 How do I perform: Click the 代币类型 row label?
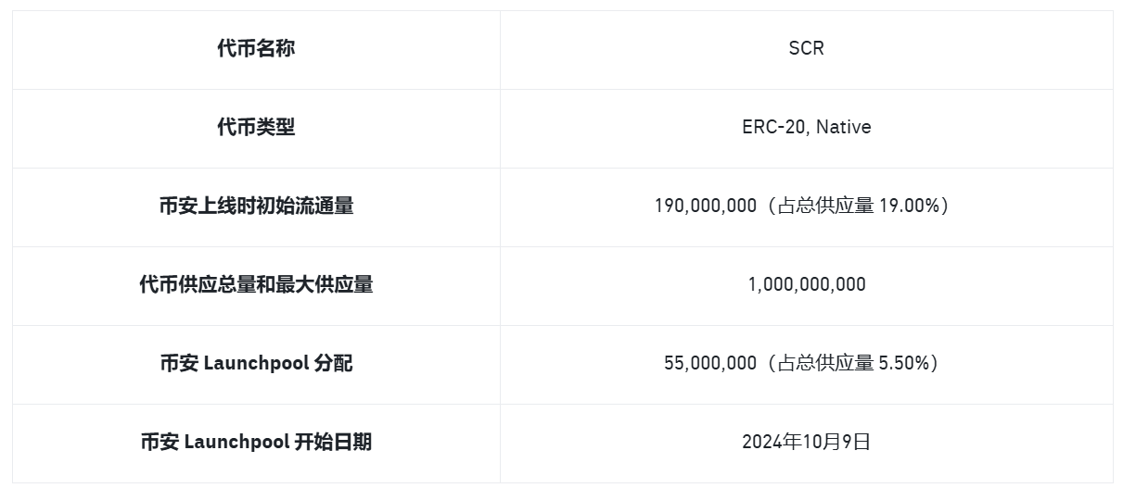tap(256, 128)
